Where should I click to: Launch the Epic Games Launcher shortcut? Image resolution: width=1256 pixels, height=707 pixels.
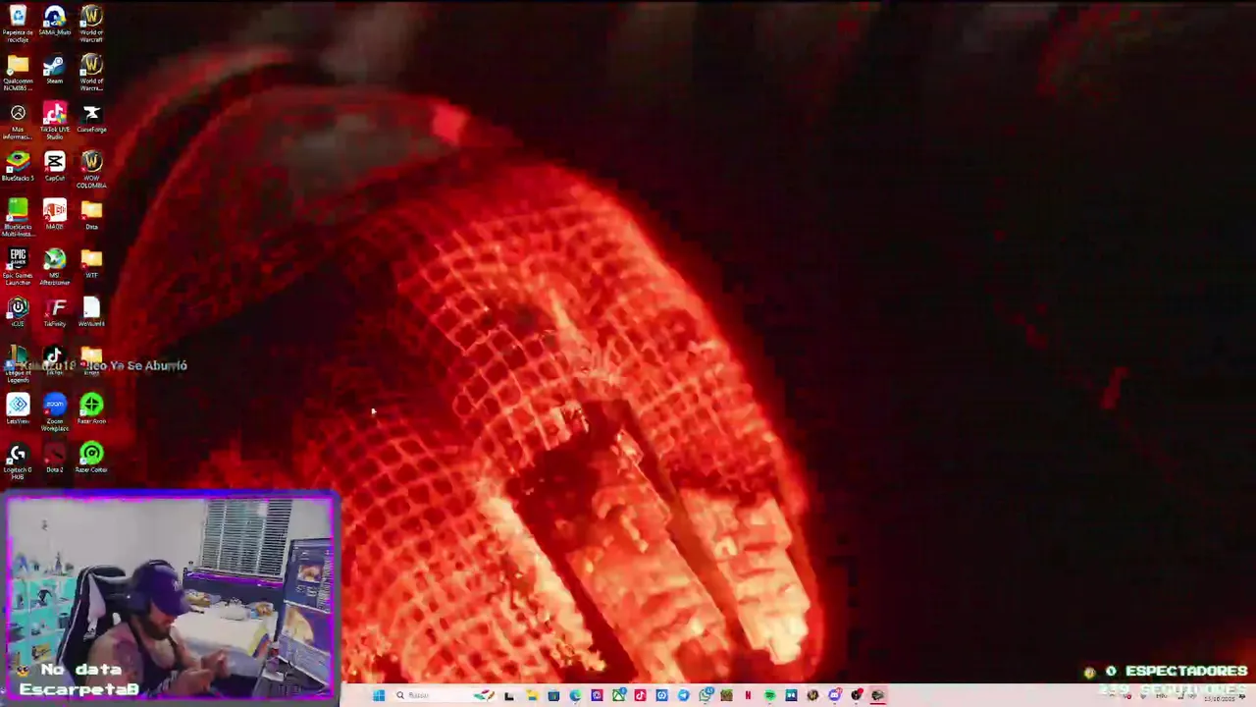tap(18, 266)
